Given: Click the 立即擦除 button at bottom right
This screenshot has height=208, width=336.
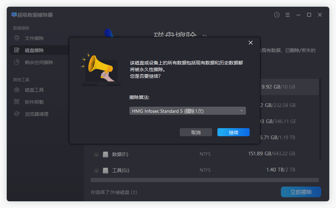Looking at the screenshot, I should click(301, 192).
